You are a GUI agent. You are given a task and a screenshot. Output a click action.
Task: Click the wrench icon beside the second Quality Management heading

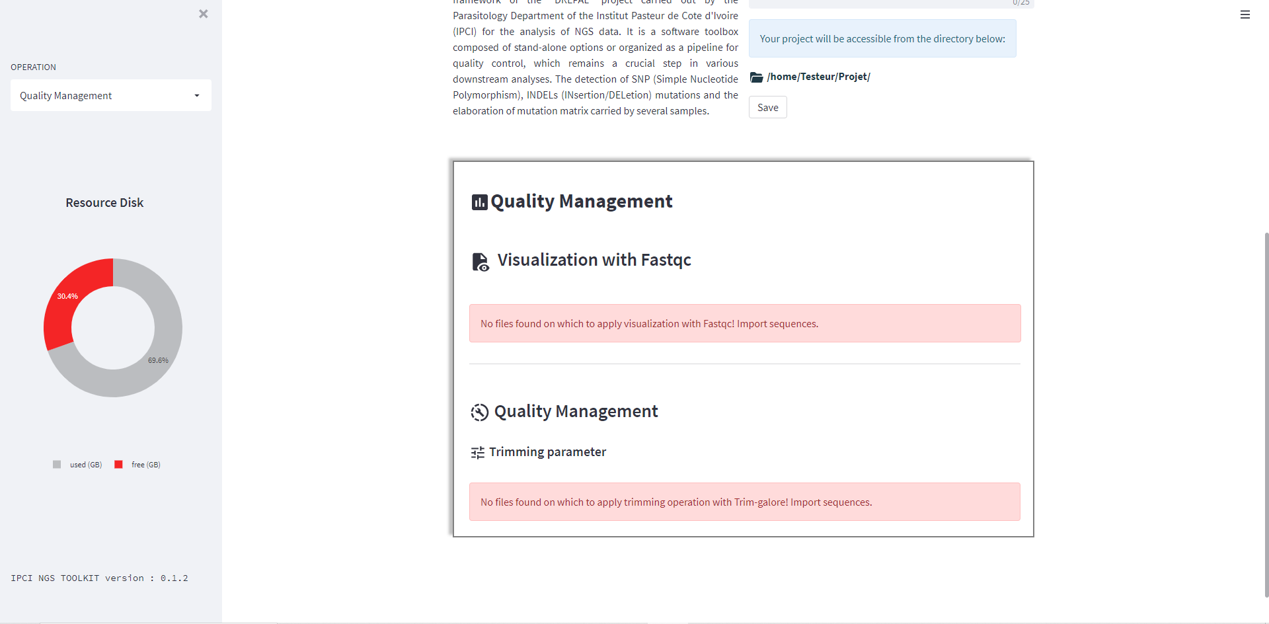[x=480, y=412]
